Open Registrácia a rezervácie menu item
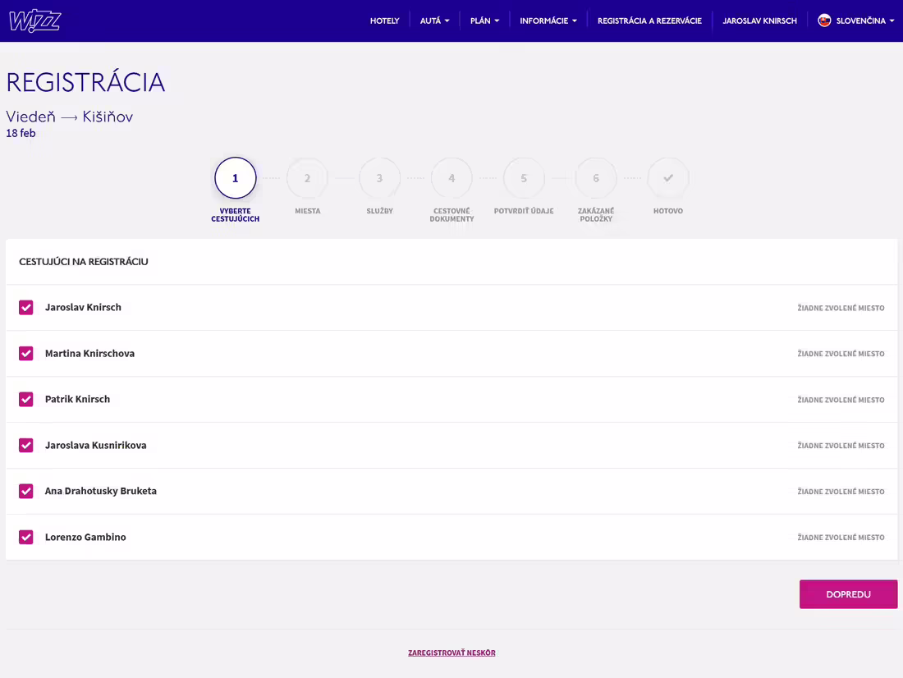 649,21
